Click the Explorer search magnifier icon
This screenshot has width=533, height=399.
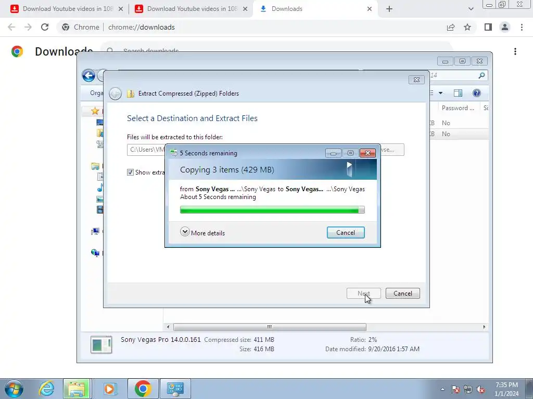click(481, 75)
